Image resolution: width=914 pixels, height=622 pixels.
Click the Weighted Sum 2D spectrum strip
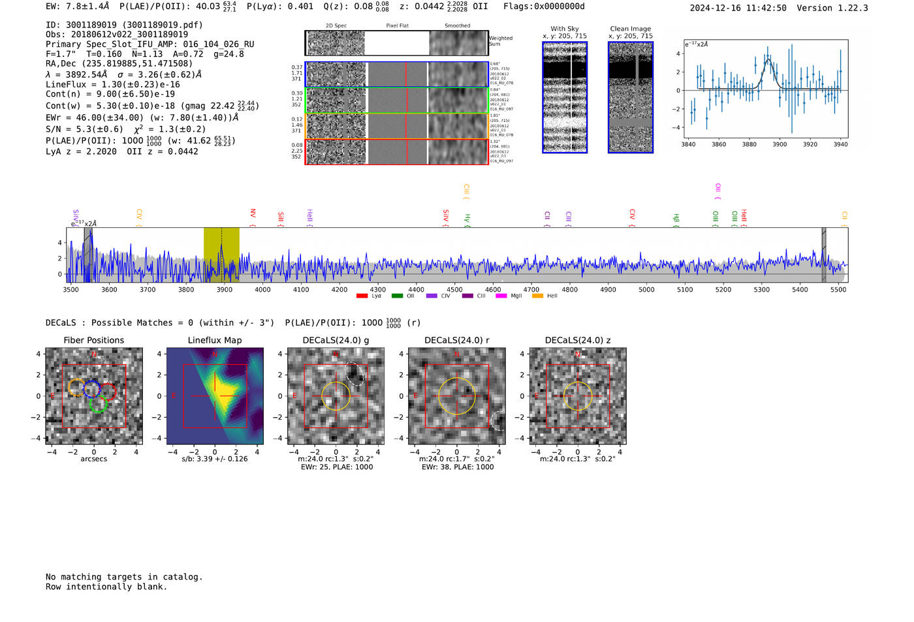point(397,43)
